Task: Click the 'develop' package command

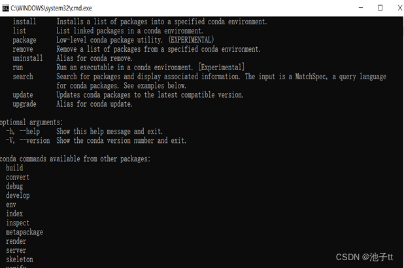Action: [x=18, y=195]
